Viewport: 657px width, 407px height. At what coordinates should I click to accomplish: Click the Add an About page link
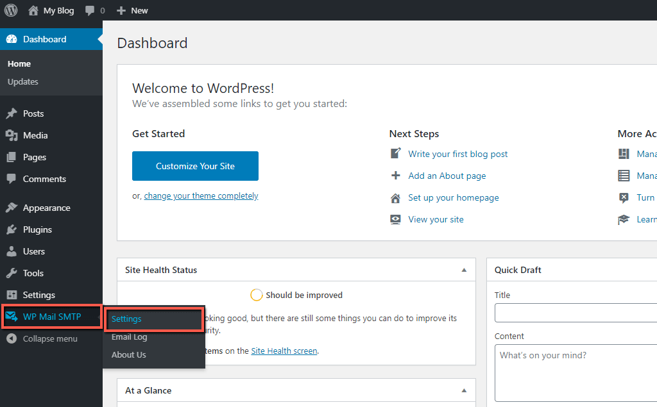click(447, 176)
